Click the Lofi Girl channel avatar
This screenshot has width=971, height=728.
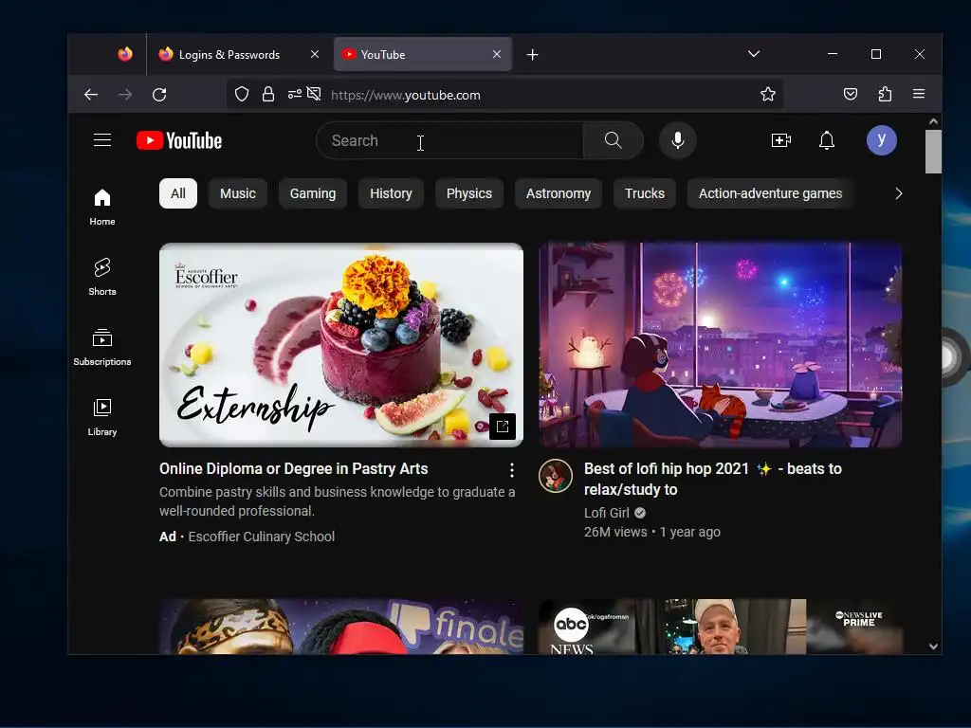556,476
